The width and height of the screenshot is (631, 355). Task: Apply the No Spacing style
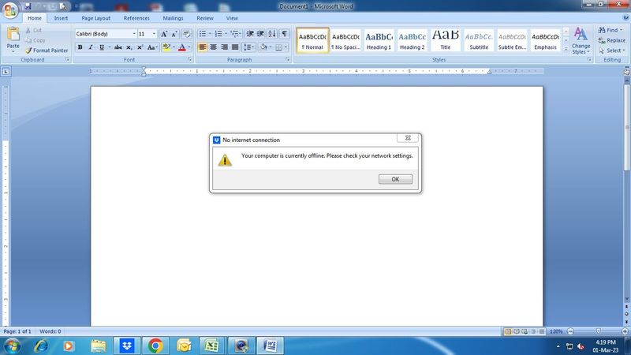tap(345, 40)
